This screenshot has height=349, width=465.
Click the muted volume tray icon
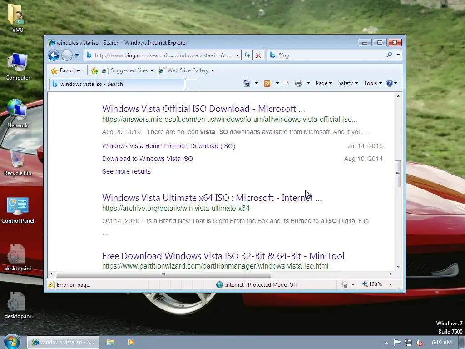(419, 343)
